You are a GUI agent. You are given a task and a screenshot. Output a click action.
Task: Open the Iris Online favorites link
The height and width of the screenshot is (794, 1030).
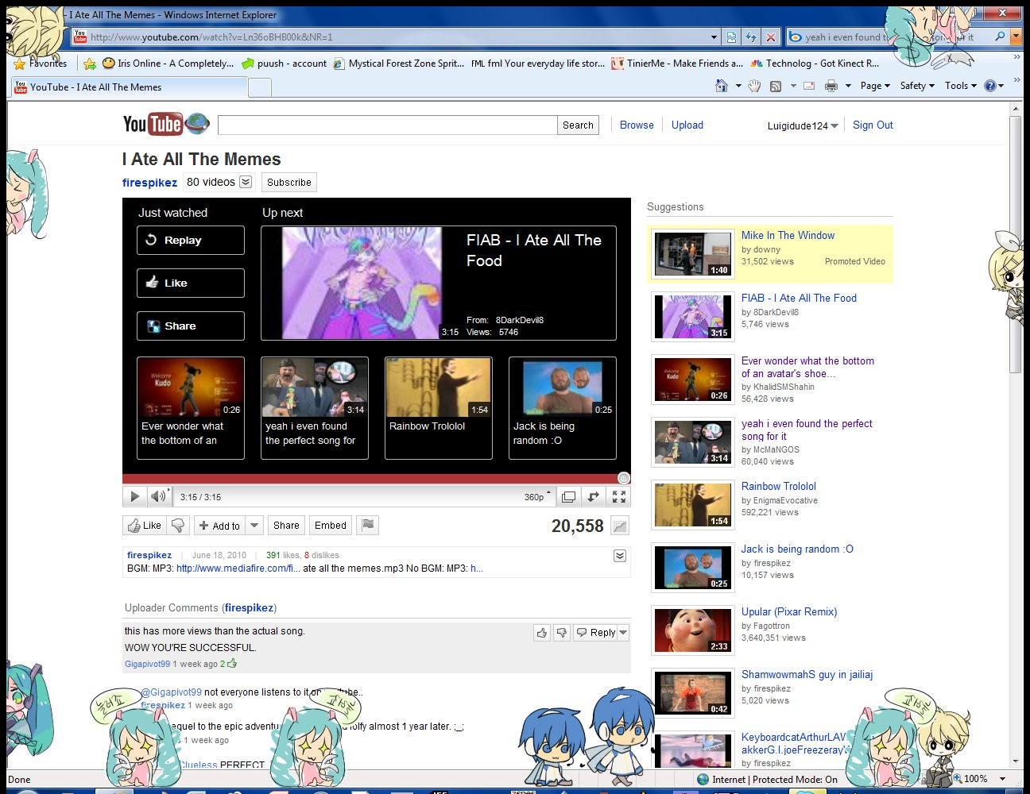(x=168, y=64)
